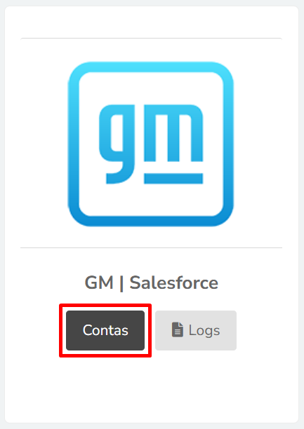Click the divider line below the logo
The image size is (304, 429).
pos(152,248)
